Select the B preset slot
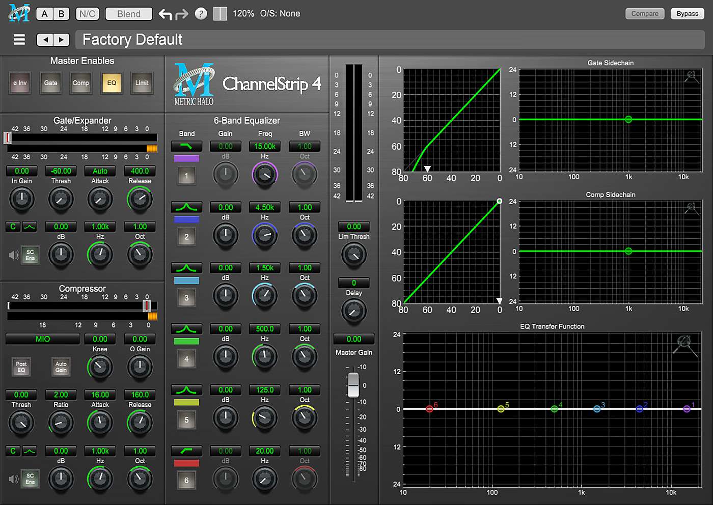The image size is (713, 505). [x=62, y=14]
